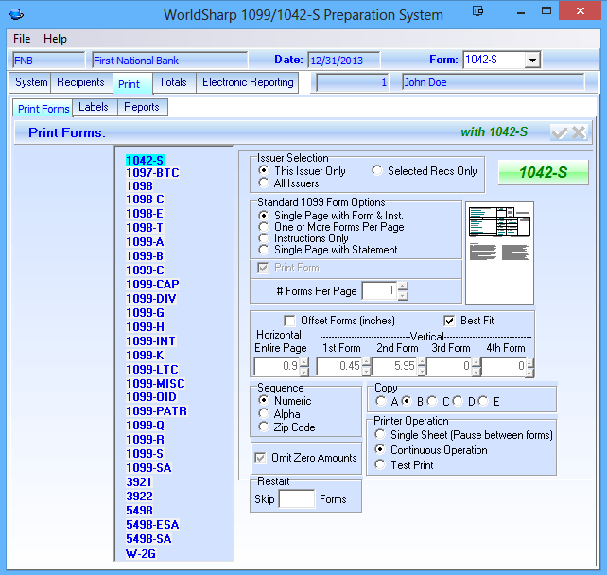Increase the Entire Page horizontal offset
The width and height of the screenshot is (607, 575).
click(303, 363)
